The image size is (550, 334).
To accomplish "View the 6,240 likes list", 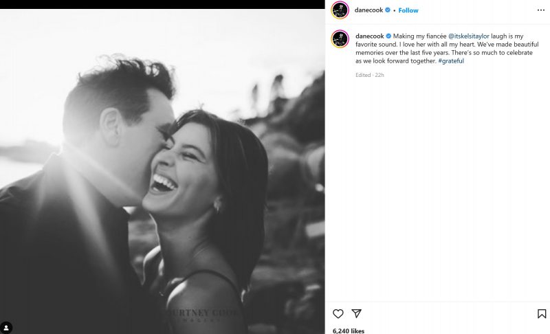I will pos(348,331).
